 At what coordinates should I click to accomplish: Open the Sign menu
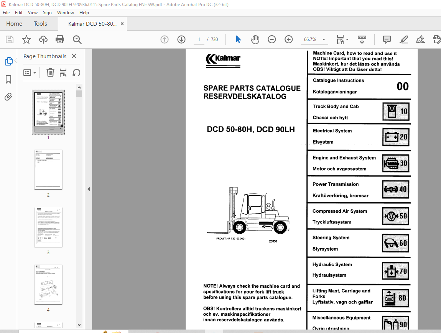(47, 12)
